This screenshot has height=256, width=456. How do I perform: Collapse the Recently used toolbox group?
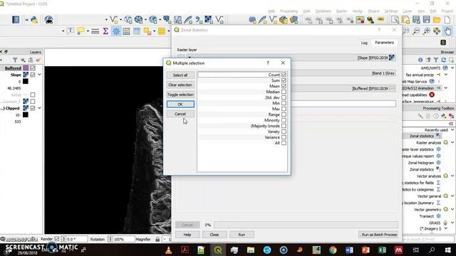coord(452,129)
